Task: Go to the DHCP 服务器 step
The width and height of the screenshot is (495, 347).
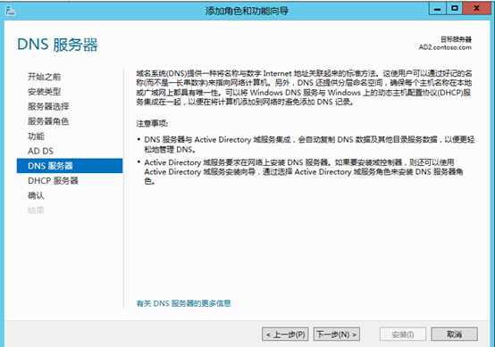Action: pos(53,180)
